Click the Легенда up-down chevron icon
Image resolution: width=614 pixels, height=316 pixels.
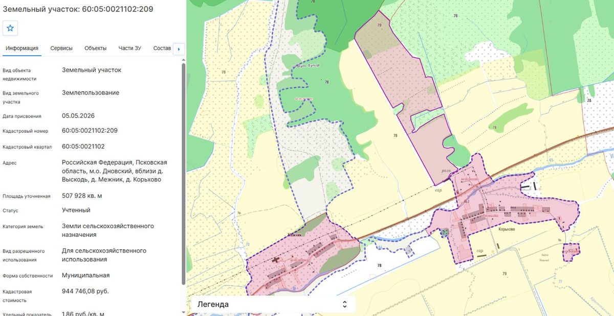pyautogui.click(x=344, y=304)
